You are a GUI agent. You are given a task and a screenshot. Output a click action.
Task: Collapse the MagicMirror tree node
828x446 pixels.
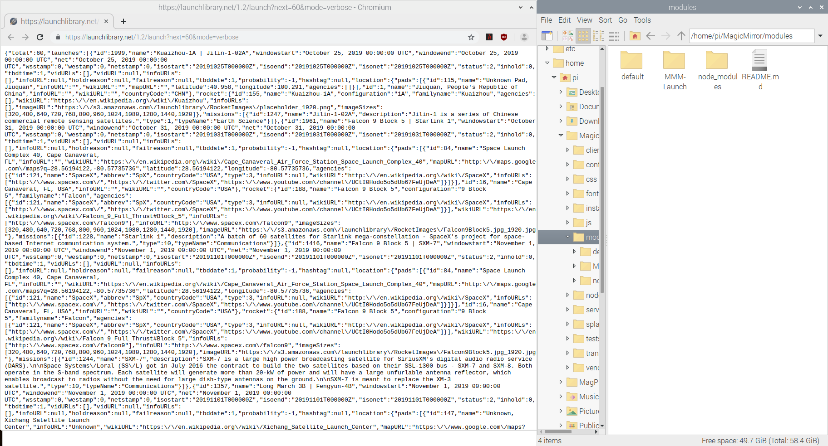click(561, 136)
